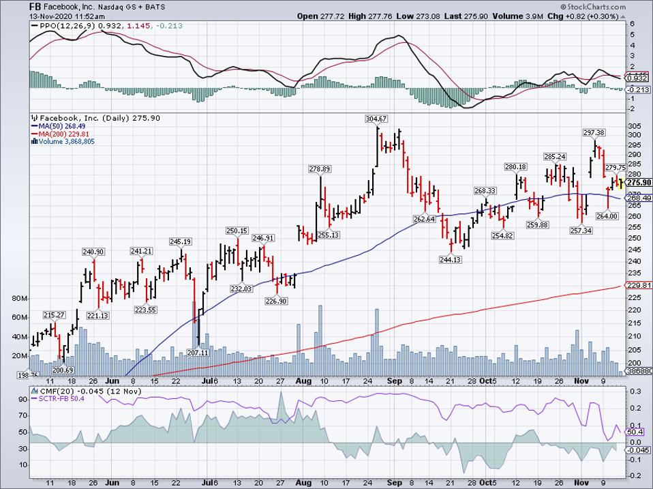Image resolution: width=653 pixels, height=489 pixels.
Task: Click the 279.75 price label
Action: [616, 168]
